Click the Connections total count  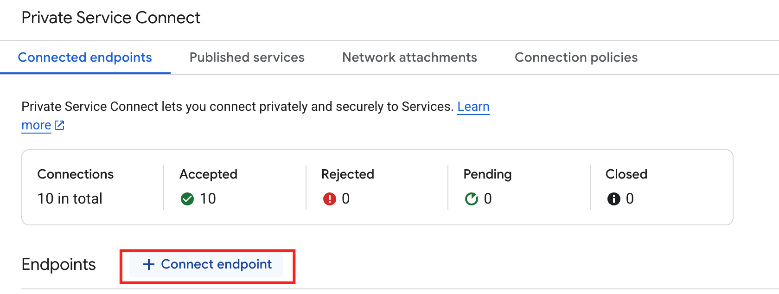point(70,198)
